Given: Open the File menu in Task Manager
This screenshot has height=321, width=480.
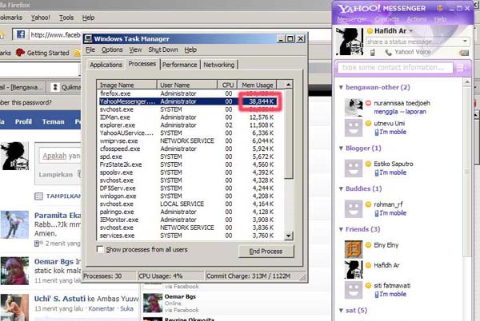Looking at the screenshot, I should 90,50.
